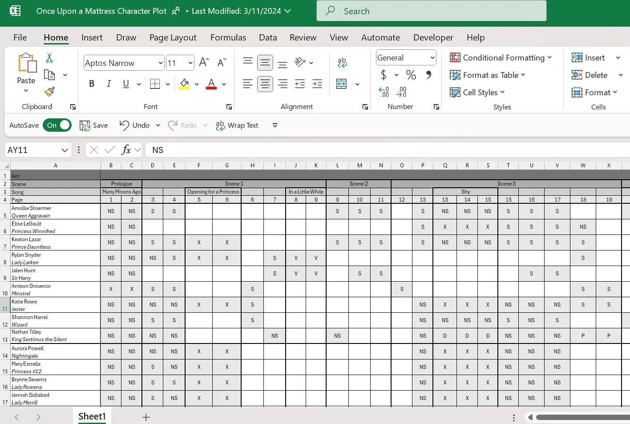Increase font size with large A
This screenshot has height=424, width=630.
coord(204,62)
